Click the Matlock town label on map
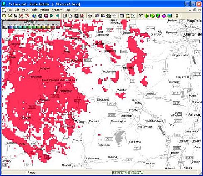203x176 pixels. (x=151, y=93)
